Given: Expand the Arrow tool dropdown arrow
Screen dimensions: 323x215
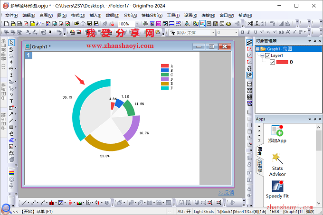Looking at the screenshot, I should [16, 114].
